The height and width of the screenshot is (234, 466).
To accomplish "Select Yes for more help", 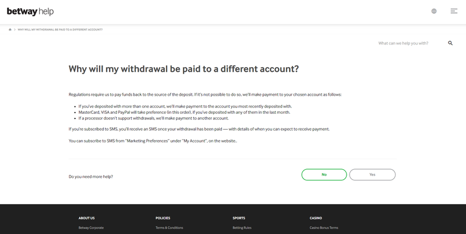I will [x=372, y=174].
